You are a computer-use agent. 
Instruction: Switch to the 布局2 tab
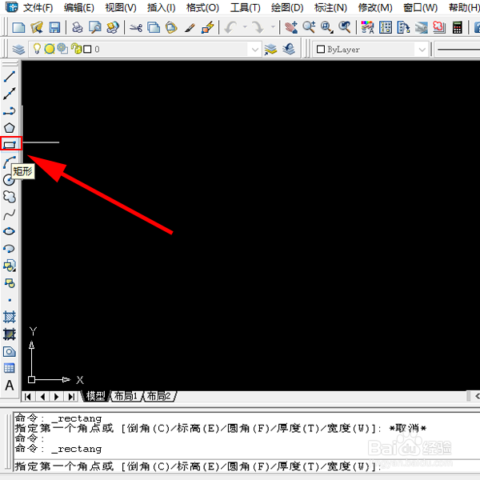pyautogui.click(x=159, y=396)
